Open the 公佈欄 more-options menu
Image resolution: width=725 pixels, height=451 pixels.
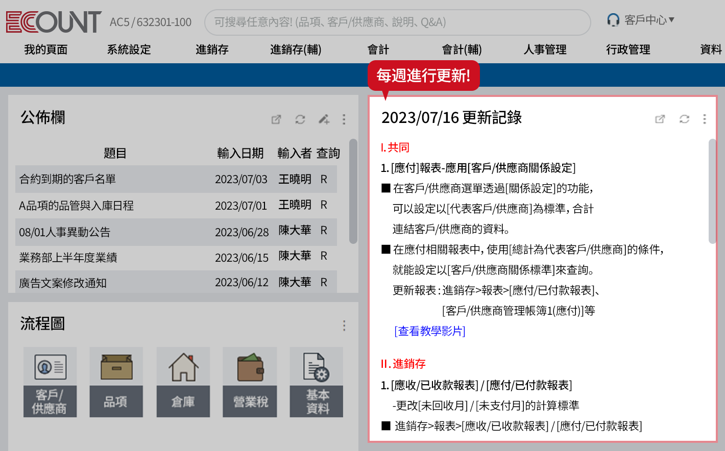tap(344, 119)
